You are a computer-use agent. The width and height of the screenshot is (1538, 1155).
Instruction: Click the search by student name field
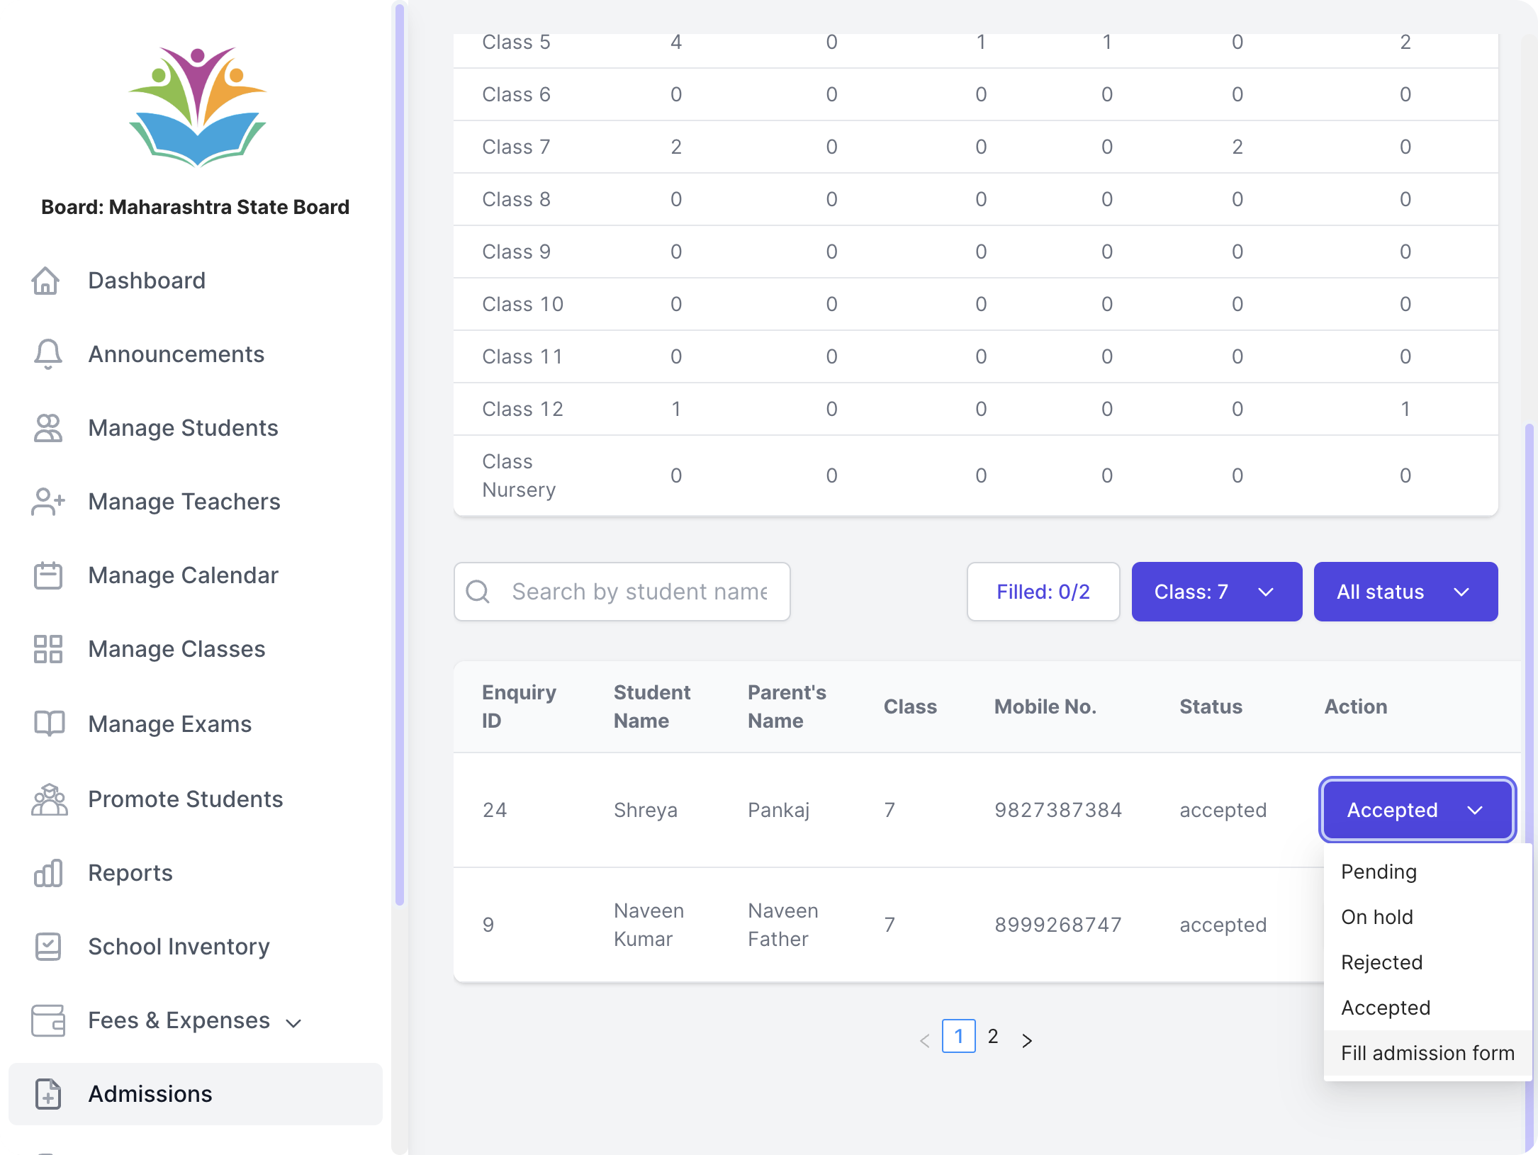(622, 592)
